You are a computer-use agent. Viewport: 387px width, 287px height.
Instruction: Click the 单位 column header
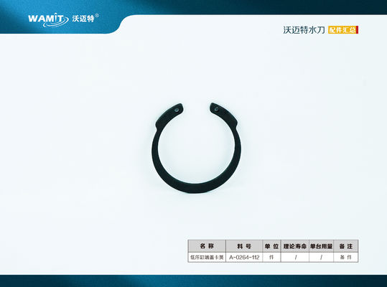click(271, 246)
